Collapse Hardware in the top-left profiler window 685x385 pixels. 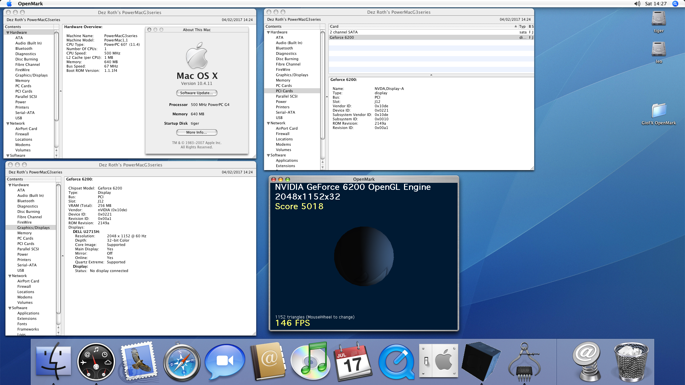tap(8, 33)
